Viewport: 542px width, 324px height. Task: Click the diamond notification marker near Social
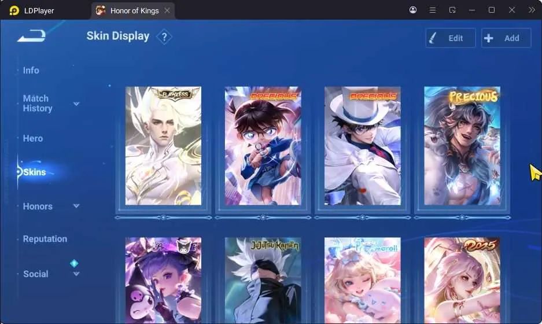click(74, 263)
